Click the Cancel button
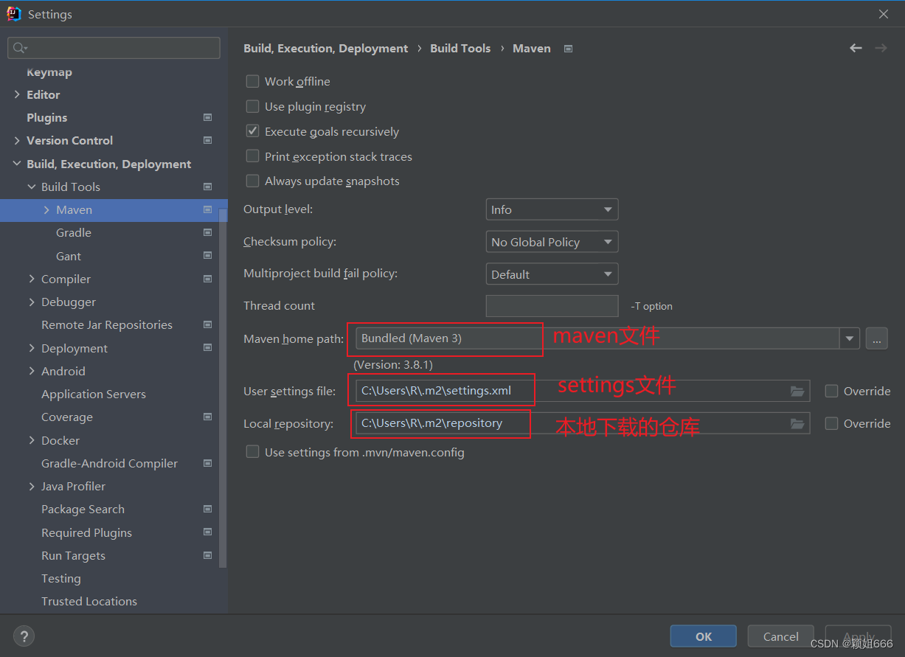Viewport: 905px width, 657px height. coord(780,636)
